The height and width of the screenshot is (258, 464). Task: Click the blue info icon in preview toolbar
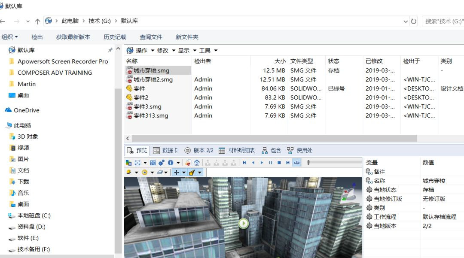tap(171, 163)
